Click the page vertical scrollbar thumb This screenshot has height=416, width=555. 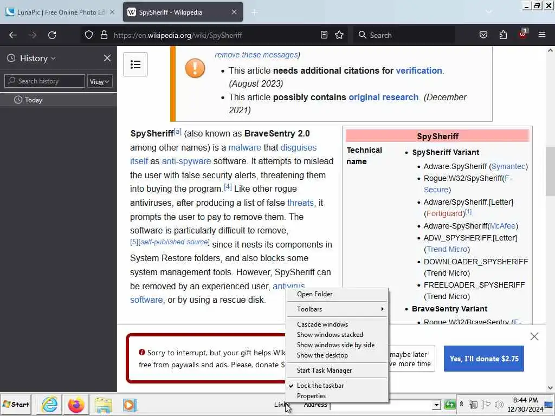click(x=550, y=171)
